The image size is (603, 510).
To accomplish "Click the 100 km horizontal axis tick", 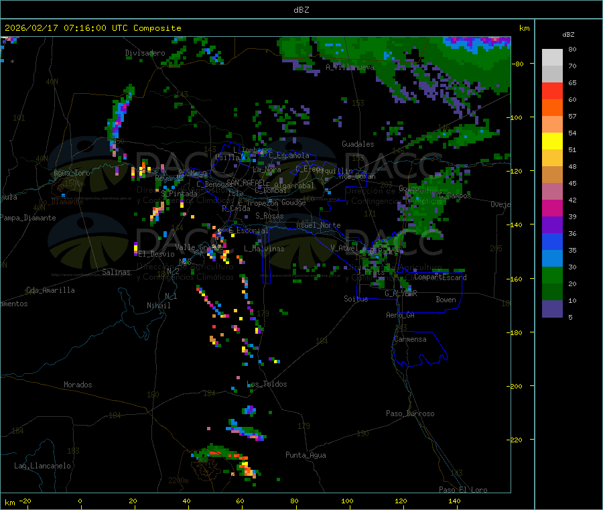I will 347,501.
